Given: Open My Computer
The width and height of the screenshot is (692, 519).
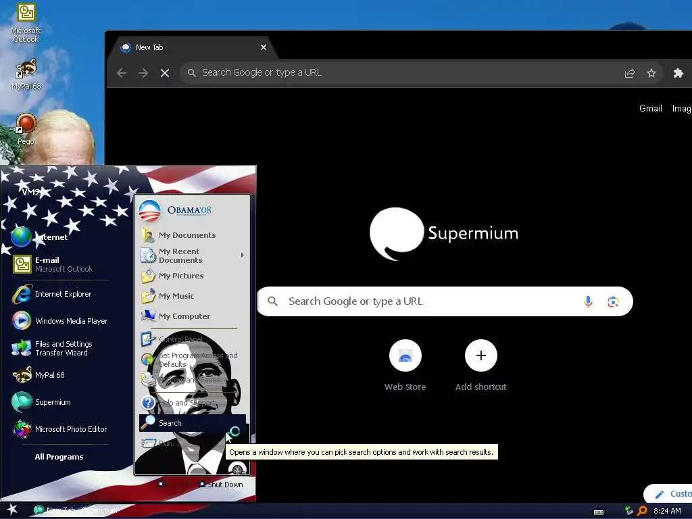Looking at the screenshot, I should (176, 316).
